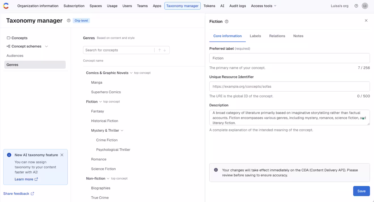Switch to the Relations tab

[x=277, y=36]
